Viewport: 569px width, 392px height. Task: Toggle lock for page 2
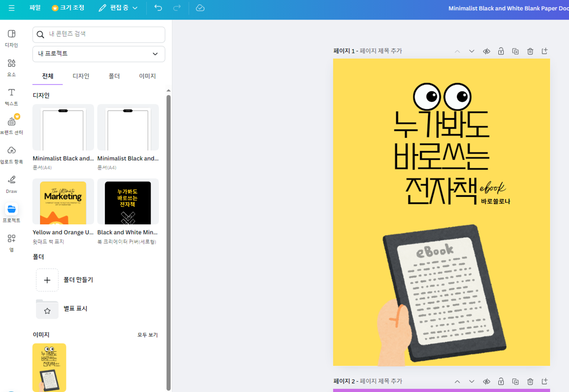[x=501, y=382]
